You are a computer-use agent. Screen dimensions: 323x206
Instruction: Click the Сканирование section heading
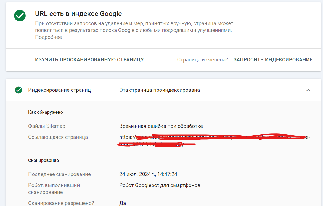coord(43,160)
